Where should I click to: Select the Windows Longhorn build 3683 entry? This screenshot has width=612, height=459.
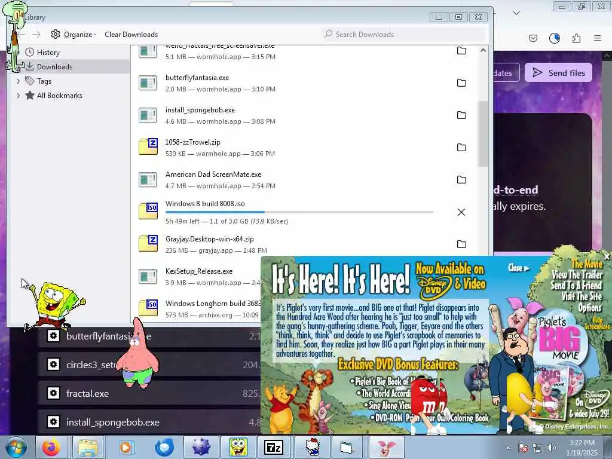click(213, 303)
